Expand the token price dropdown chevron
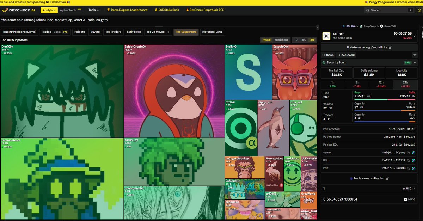The image size is (423, 221). 414,36
